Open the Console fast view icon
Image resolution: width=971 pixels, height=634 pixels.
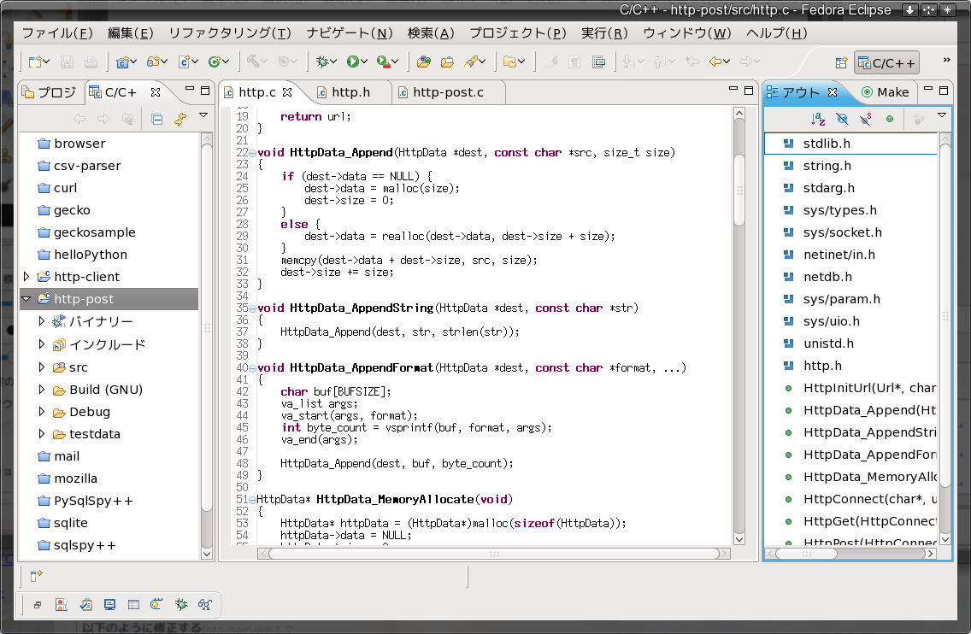(109, 605)
